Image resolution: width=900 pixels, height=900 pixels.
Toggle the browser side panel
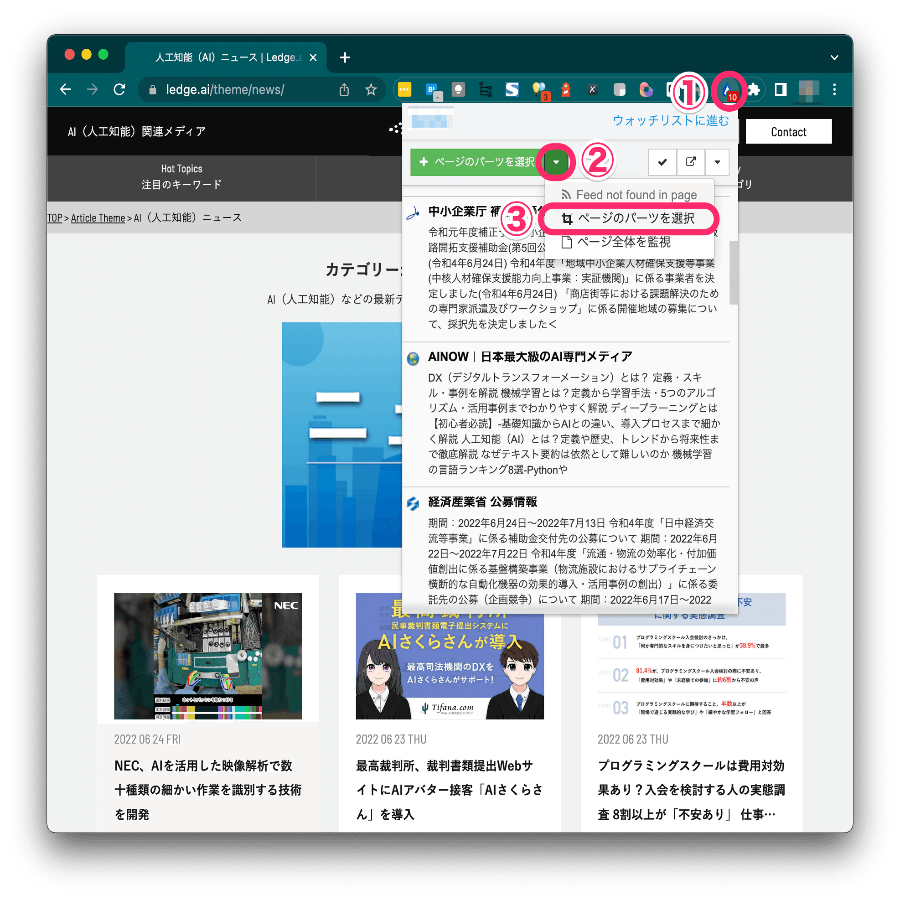click(x=781, y=89)
